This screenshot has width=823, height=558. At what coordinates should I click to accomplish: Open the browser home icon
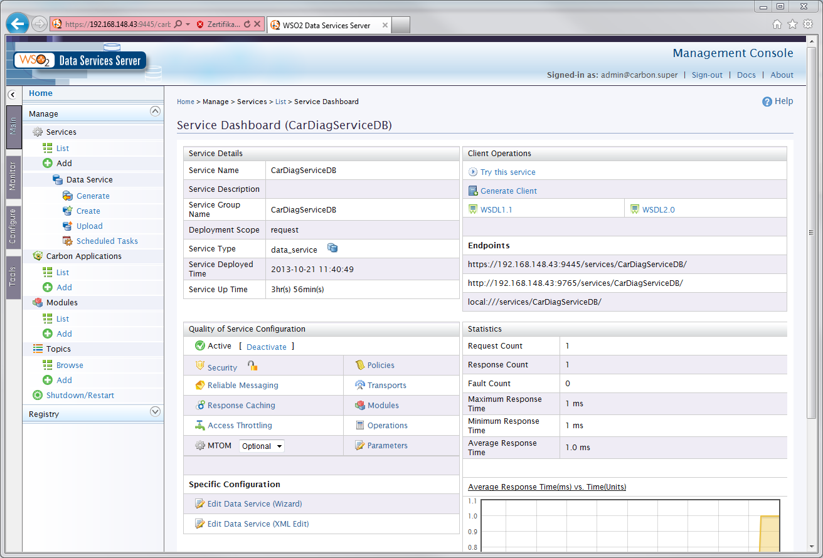[777, 24]
